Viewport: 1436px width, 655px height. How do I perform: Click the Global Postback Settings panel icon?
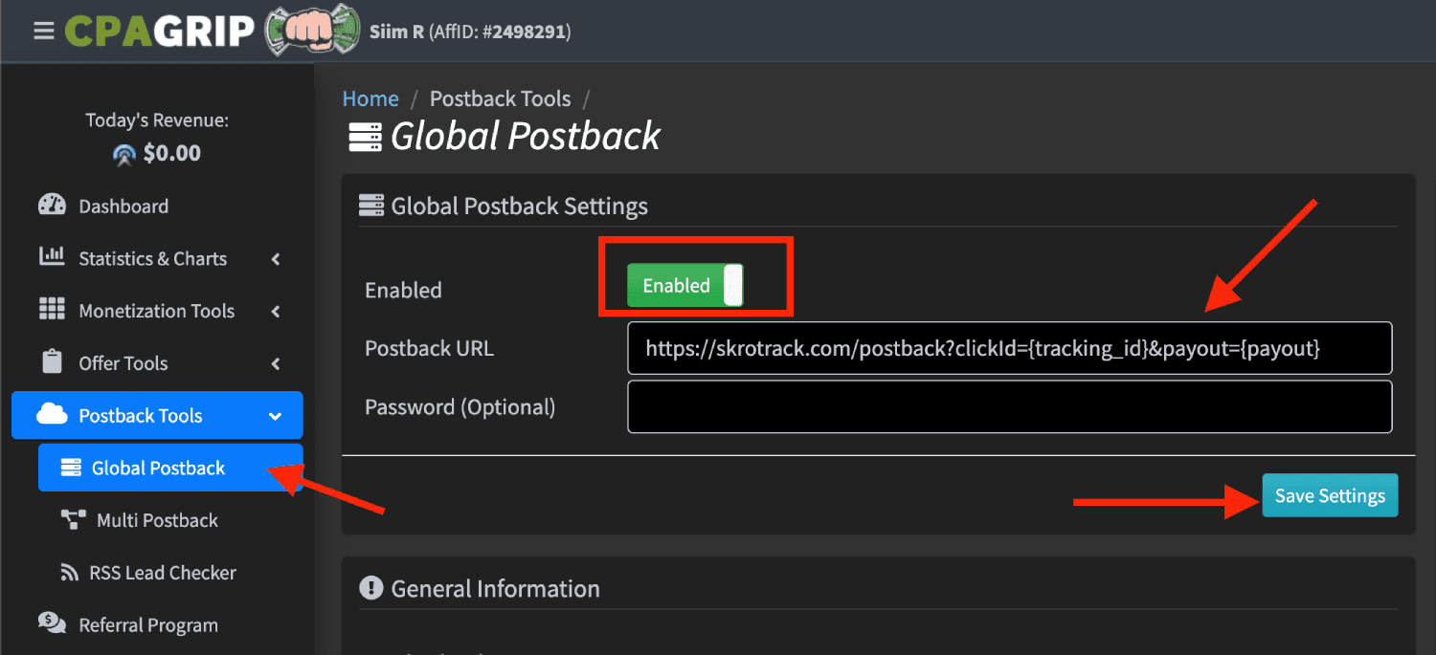click(x=371, y=206)
